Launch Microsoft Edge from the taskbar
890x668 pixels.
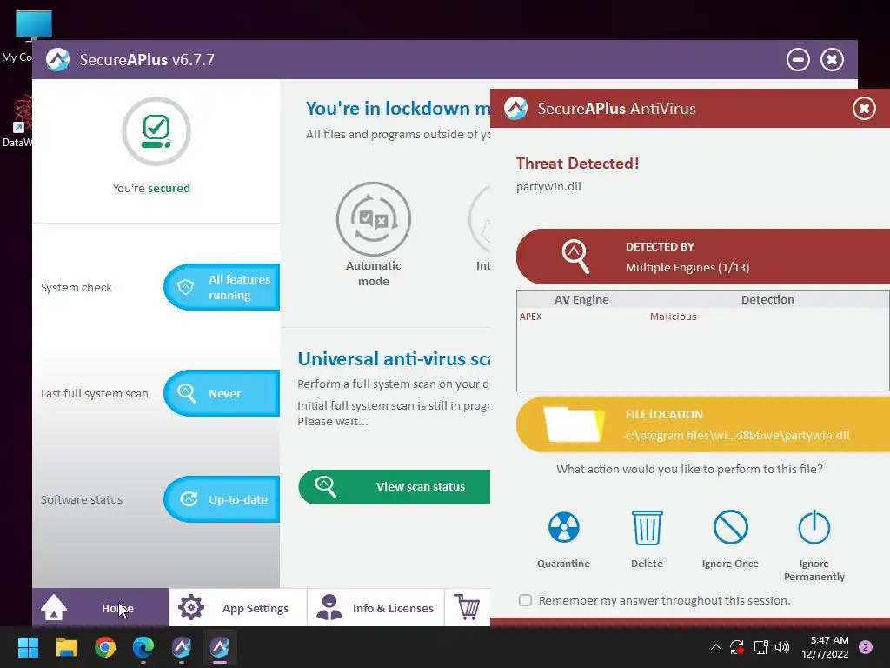(143, 647)
